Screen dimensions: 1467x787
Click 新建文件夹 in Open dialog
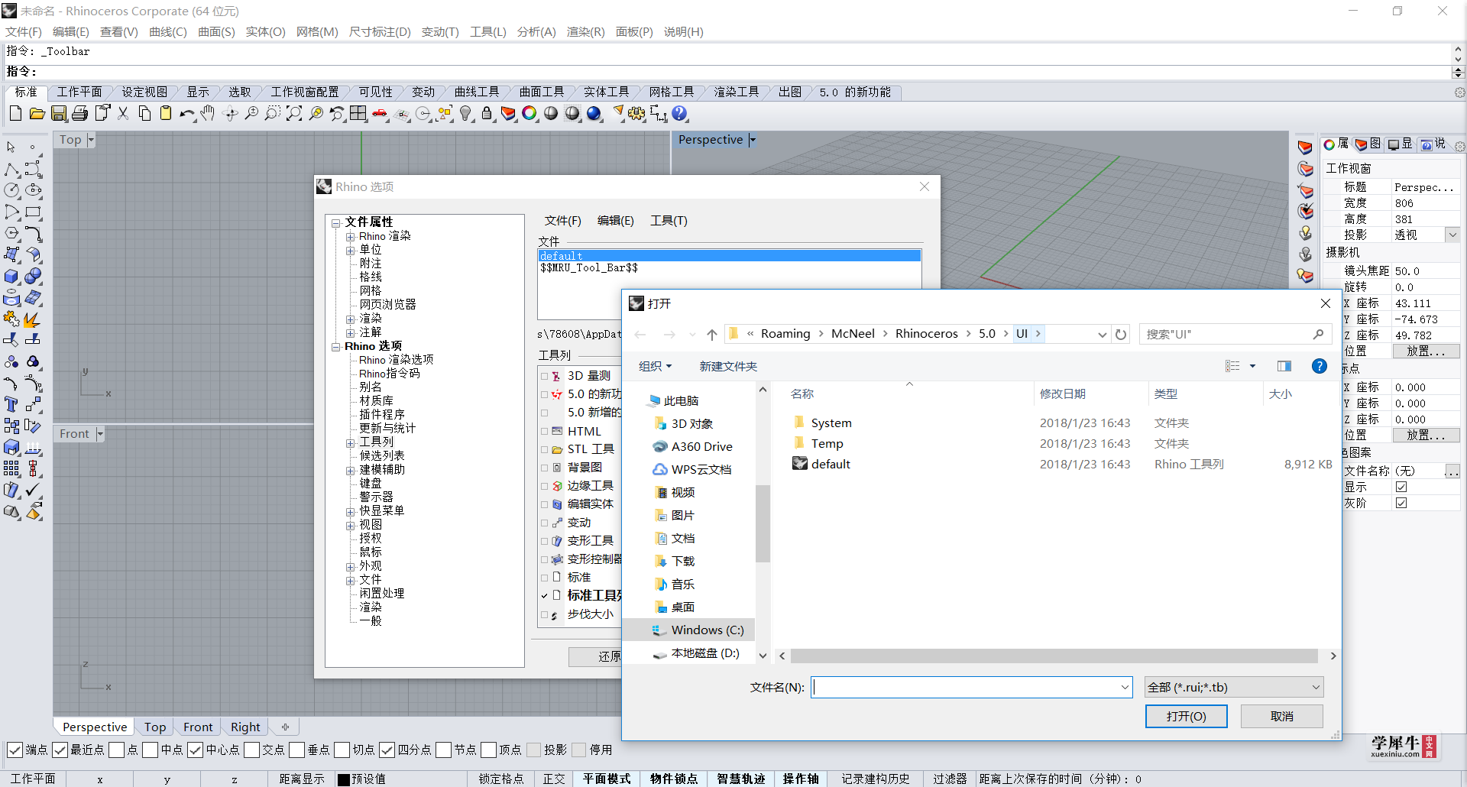click(x=728, y=366)
